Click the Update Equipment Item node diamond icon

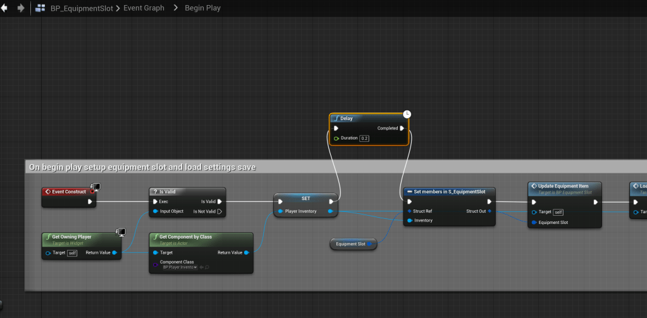[534, 186]
